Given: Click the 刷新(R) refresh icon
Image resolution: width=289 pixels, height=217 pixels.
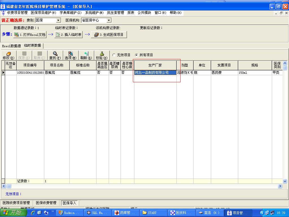Looking at the screenshot, I should tap(86, 55).
